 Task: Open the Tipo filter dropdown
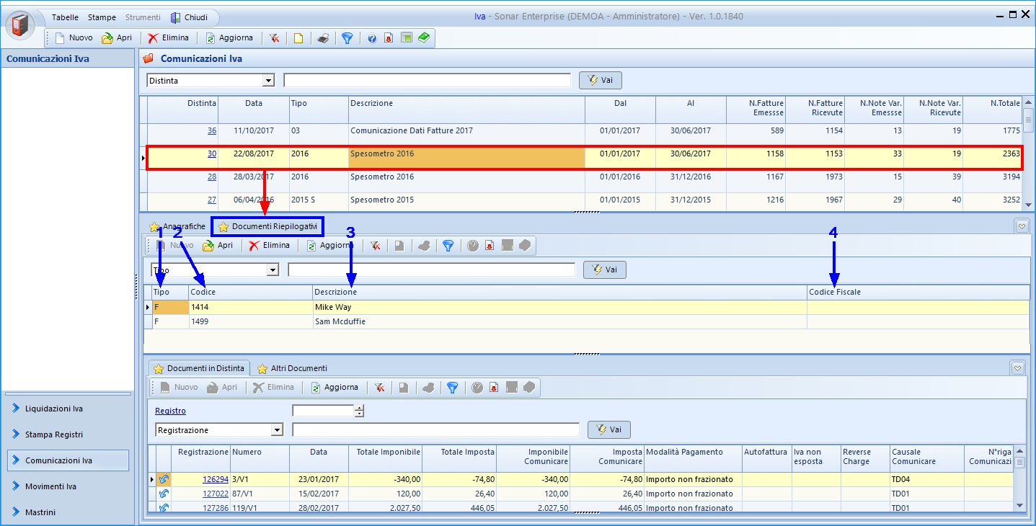pos(273,270)
